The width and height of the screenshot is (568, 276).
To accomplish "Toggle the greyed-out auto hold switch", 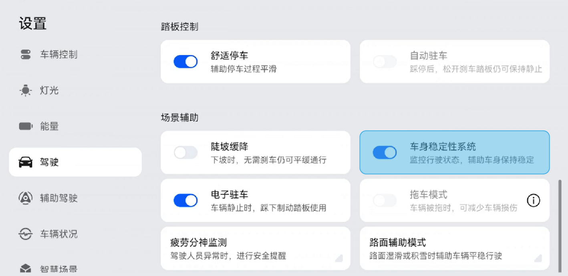I will 385,62.
